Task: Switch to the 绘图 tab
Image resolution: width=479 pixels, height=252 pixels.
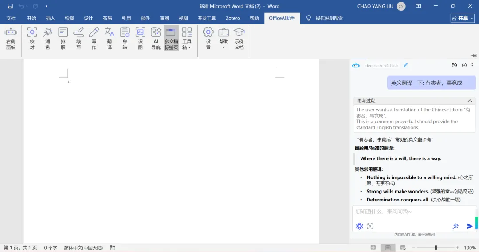Action: [69, 18]
